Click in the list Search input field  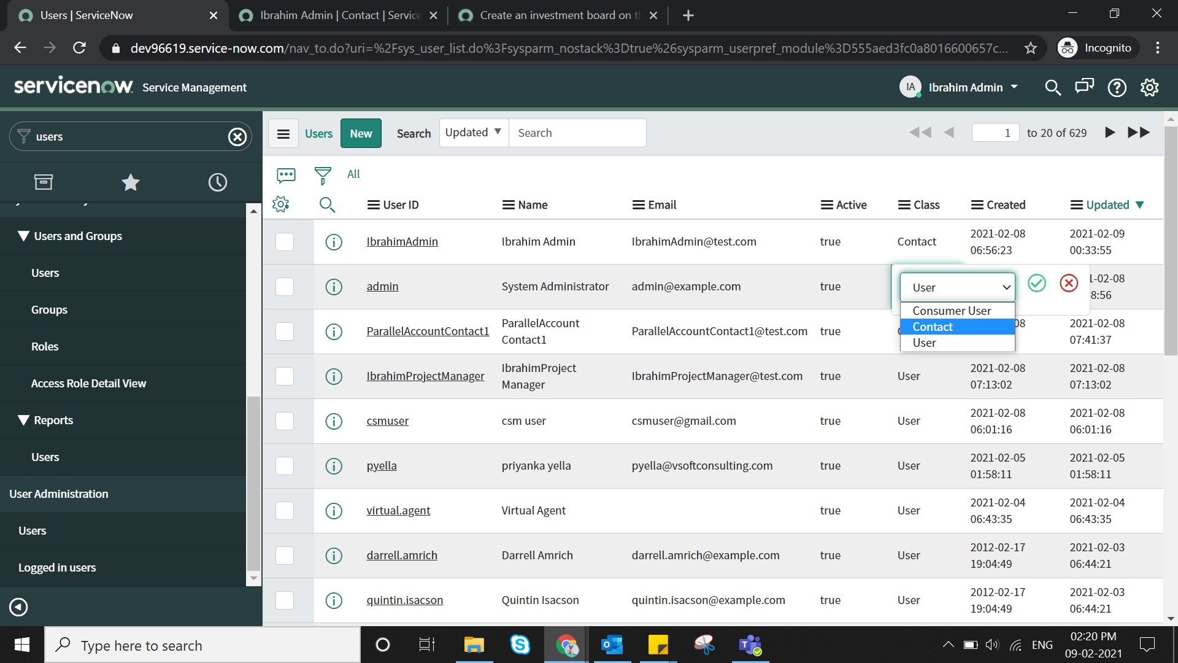577,133
